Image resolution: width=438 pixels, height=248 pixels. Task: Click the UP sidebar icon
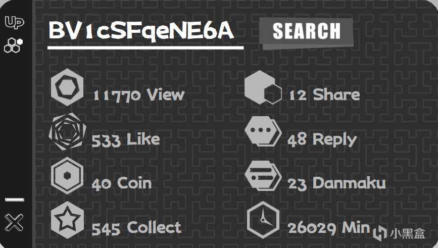click(14, 23)
